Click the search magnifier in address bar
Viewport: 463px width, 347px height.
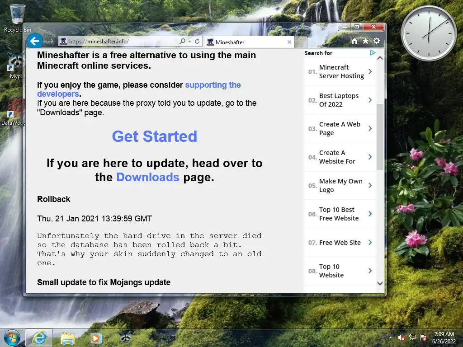click(183, 41)
